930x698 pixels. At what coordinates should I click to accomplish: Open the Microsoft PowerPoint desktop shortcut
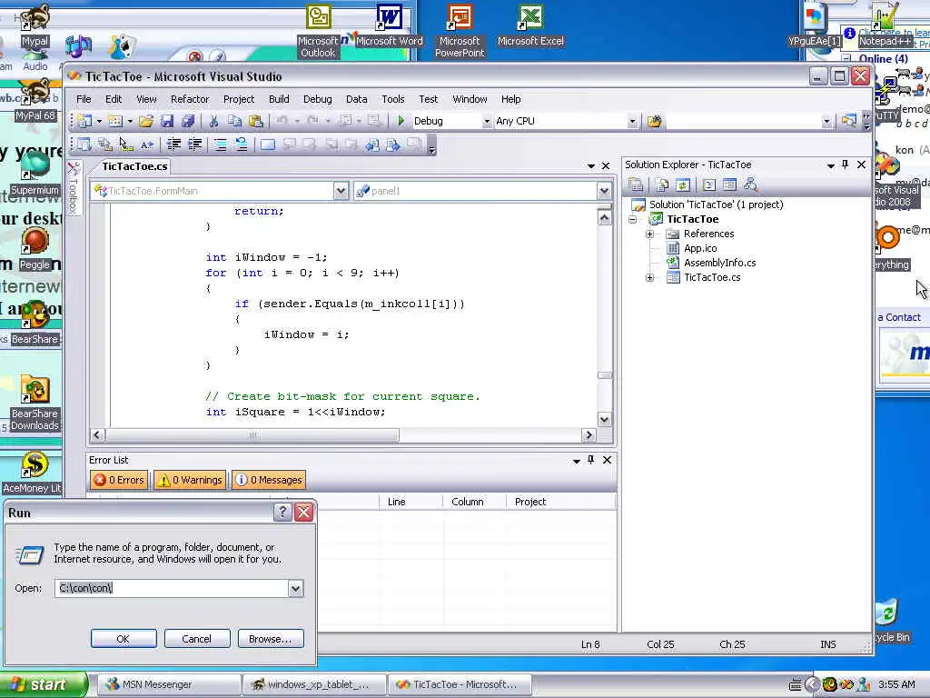tap(460, 31)
